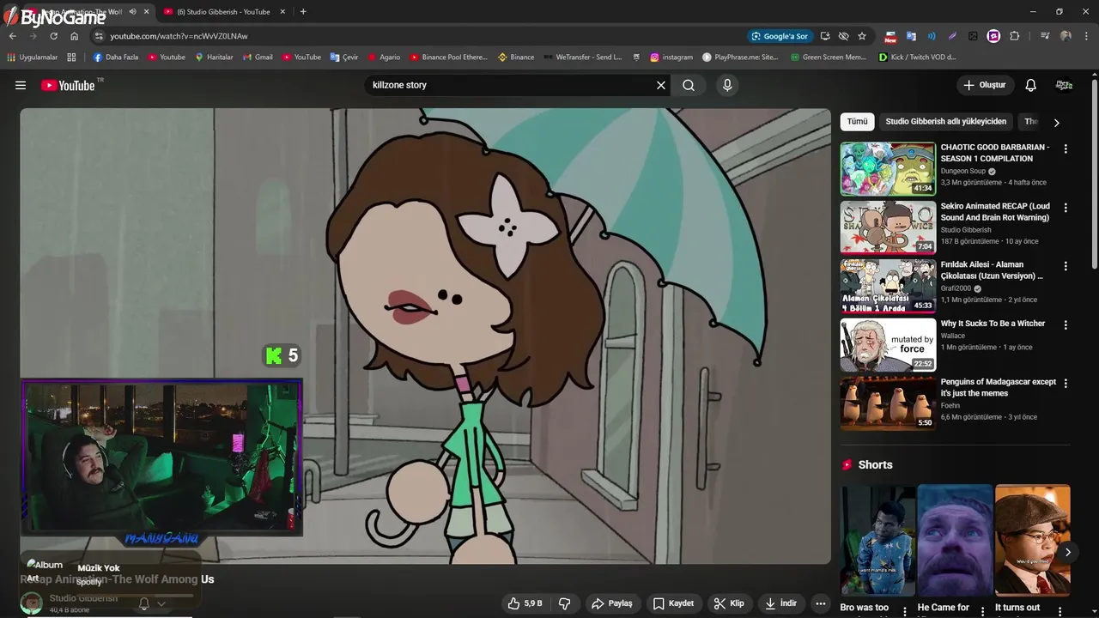Go back in browser history

click(x=13, y=36)
